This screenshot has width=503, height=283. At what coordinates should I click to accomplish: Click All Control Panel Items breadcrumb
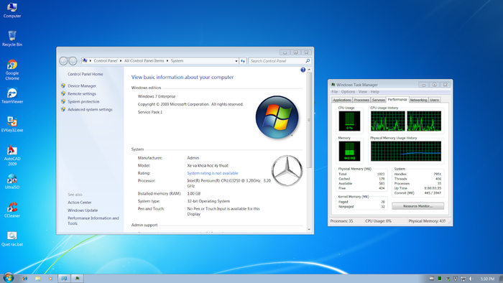(x=144, y=60)
